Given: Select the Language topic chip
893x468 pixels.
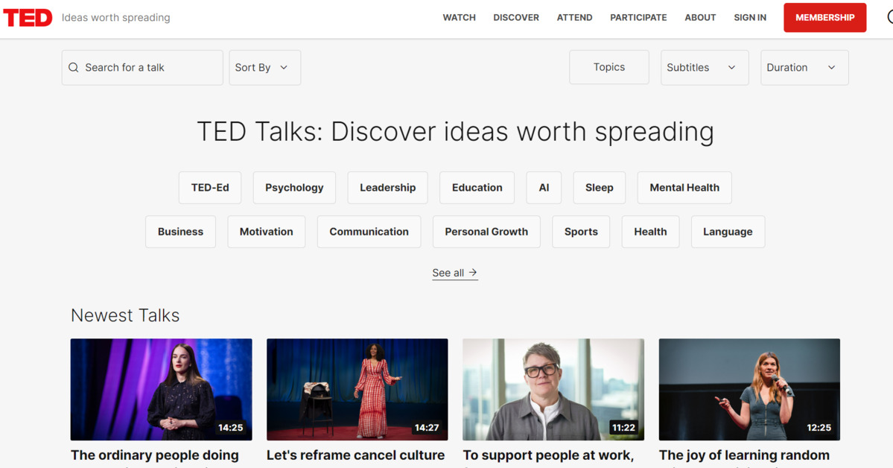Looking at the screenshot, I should pyautogui.click(x=728, y=232).
